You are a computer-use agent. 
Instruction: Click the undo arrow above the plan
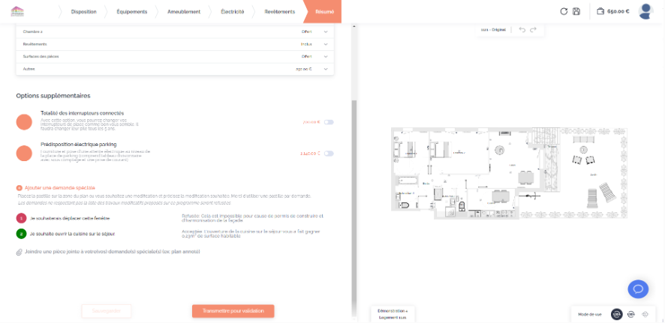pos(522,30)
